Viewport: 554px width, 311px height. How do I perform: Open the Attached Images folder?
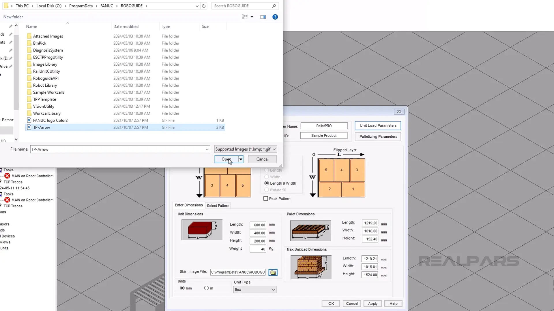point(48,36)
